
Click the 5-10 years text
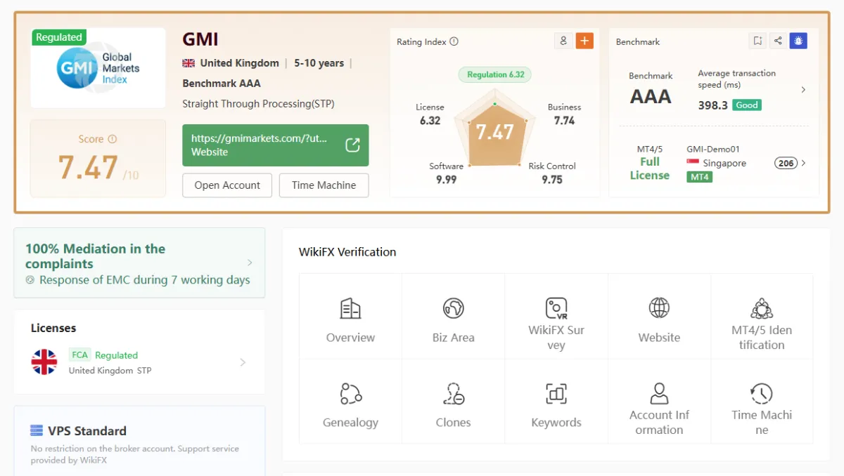point(319,63)
